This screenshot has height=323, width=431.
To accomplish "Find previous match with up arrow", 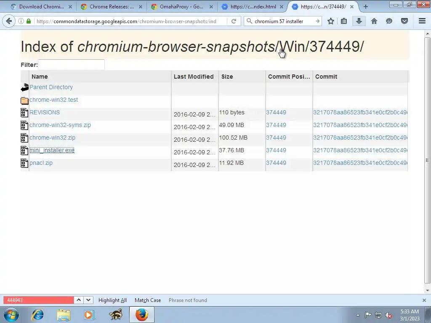I will pos(79,300).
